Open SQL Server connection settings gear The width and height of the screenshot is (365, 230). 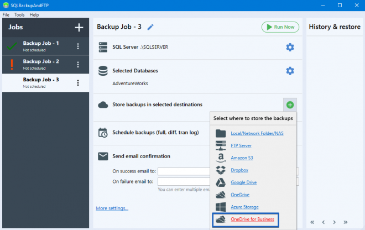coord(290,47)
